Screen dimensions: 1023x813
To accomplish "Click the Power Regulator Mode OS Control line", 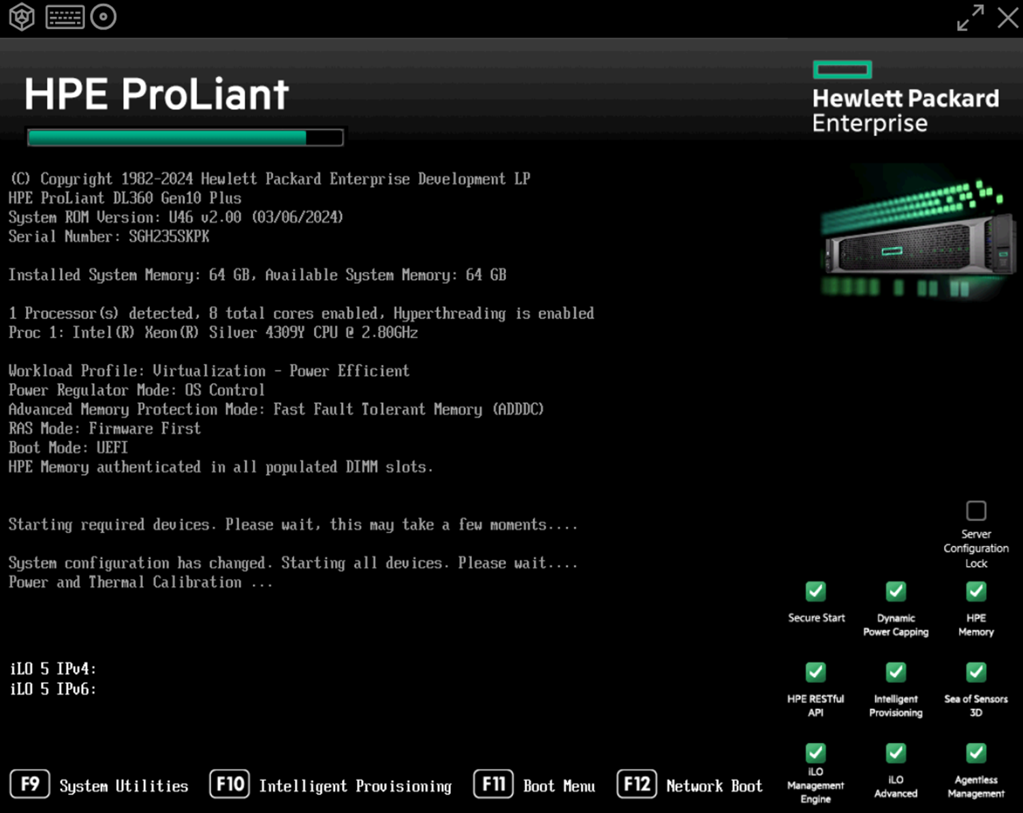I will 136,390.
